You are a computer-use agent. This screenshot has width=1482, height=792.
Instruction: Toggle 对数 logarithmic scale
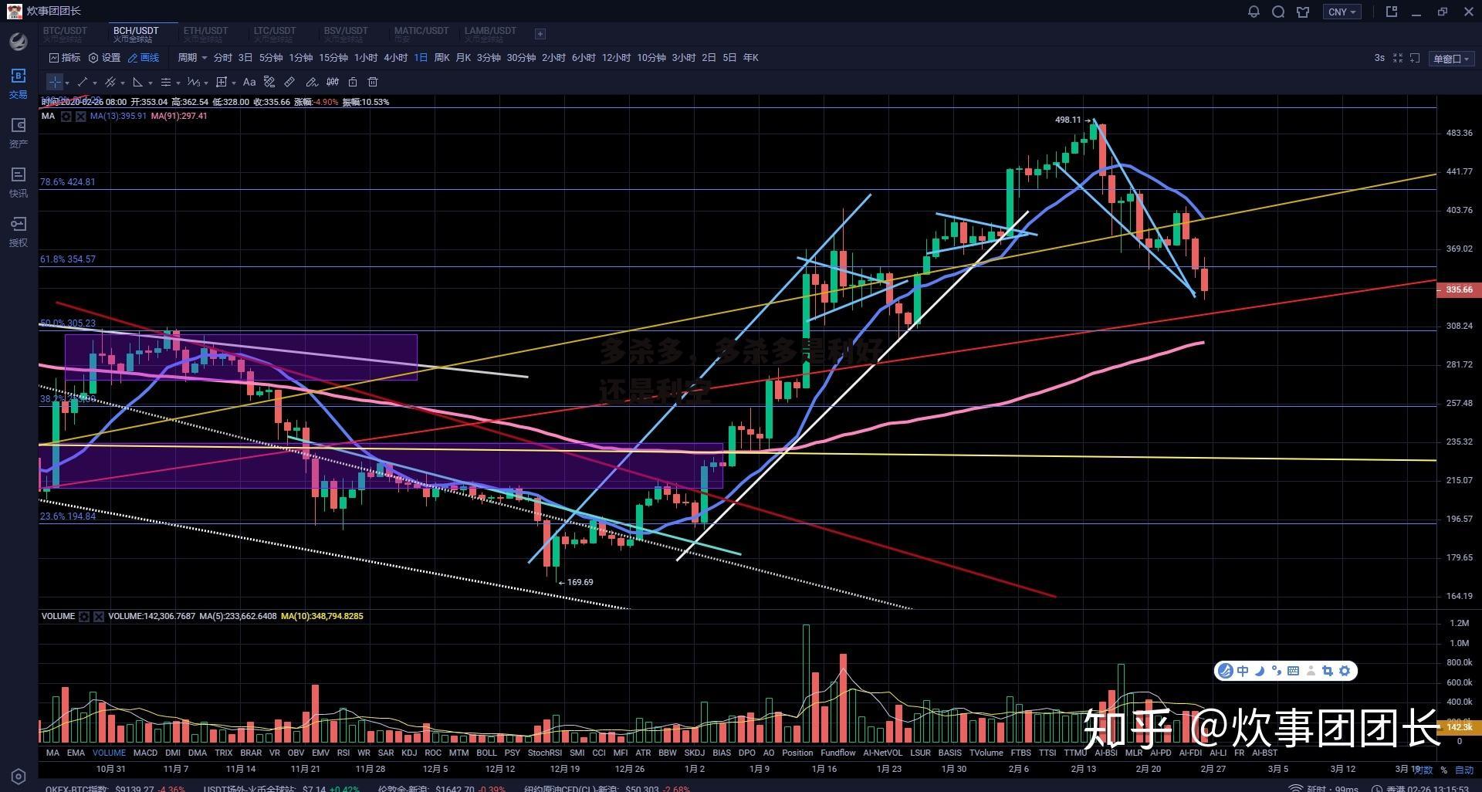click(1423, 770)
